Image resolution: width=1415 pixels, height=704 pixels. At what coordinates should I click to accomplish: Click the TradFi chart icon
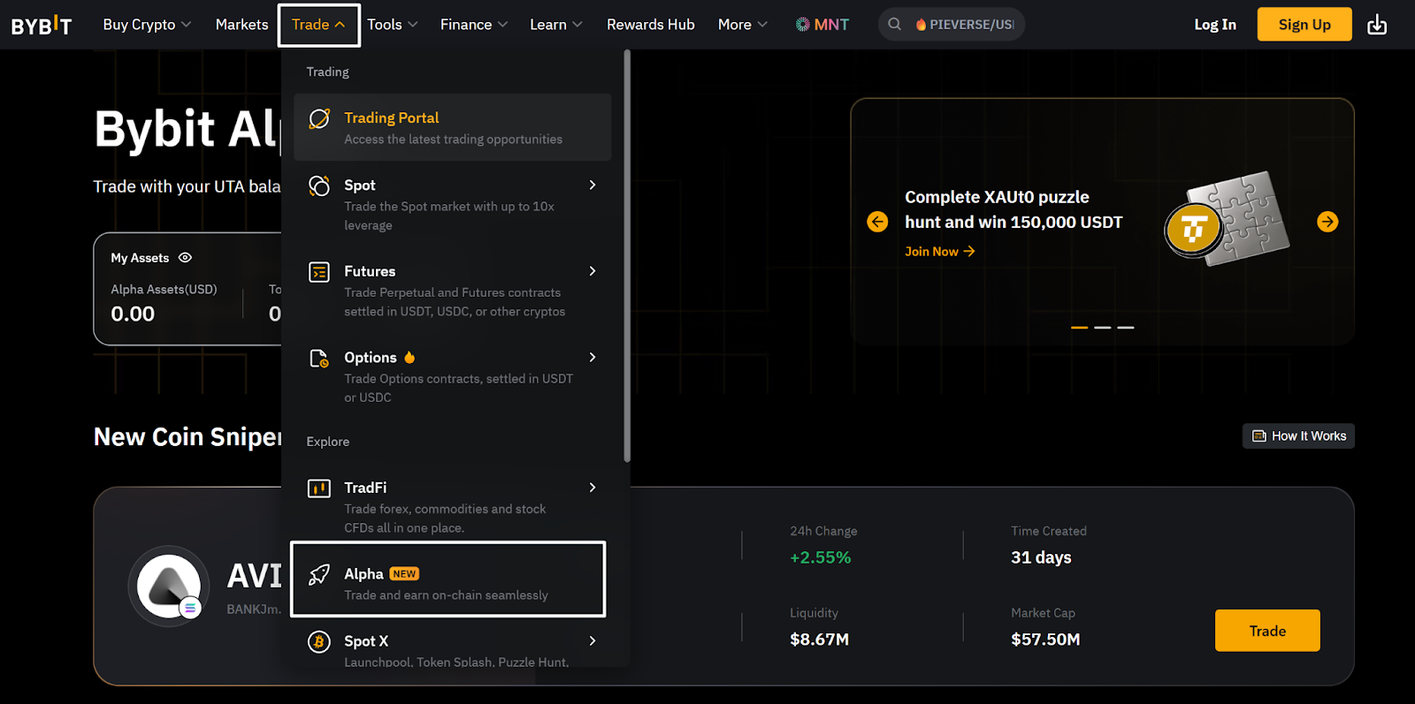tap(319, 488)
